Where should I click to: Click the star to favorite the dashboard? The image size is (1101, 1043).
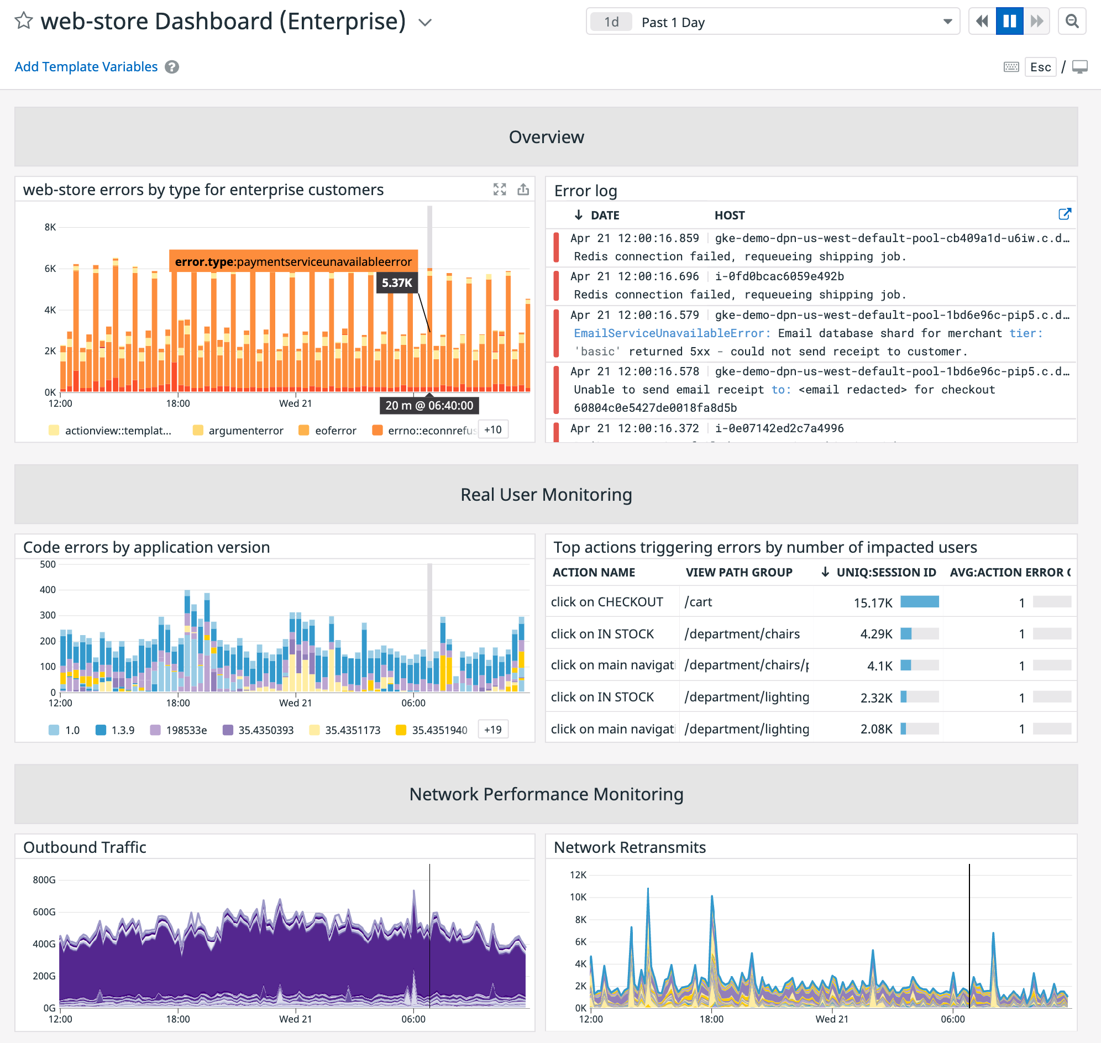23,21
